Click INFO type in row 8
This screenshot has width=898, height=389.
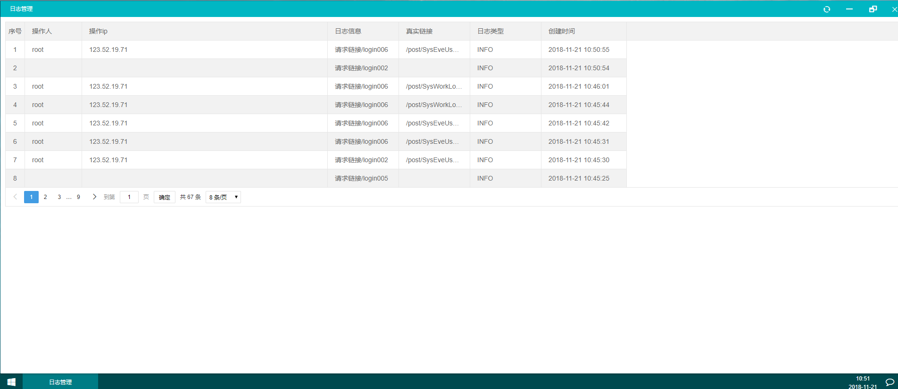click(485, 178)
